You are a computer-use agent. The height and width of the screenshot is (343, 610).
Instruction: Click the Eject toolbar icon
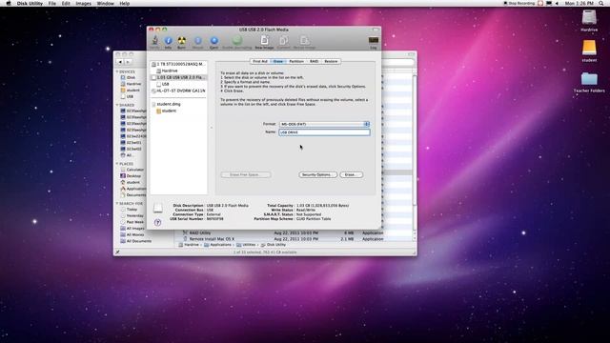213,40
